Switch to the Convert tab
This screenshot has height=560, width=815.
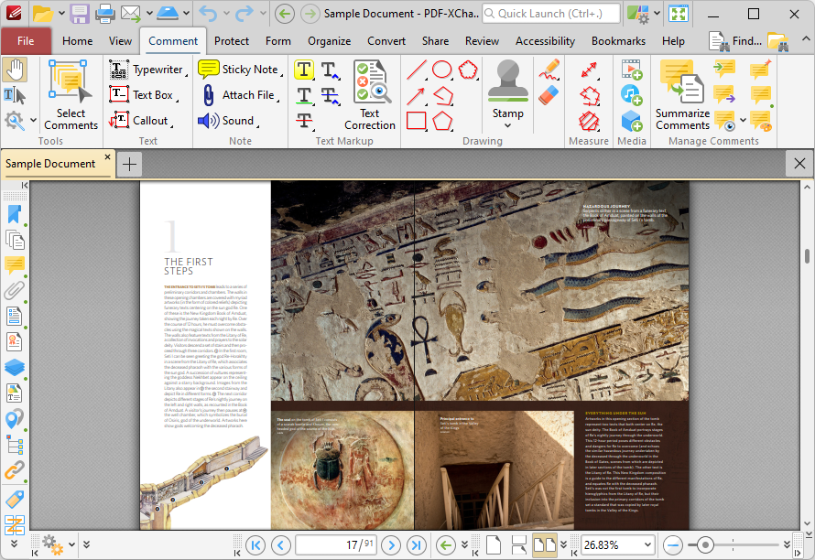386,41
